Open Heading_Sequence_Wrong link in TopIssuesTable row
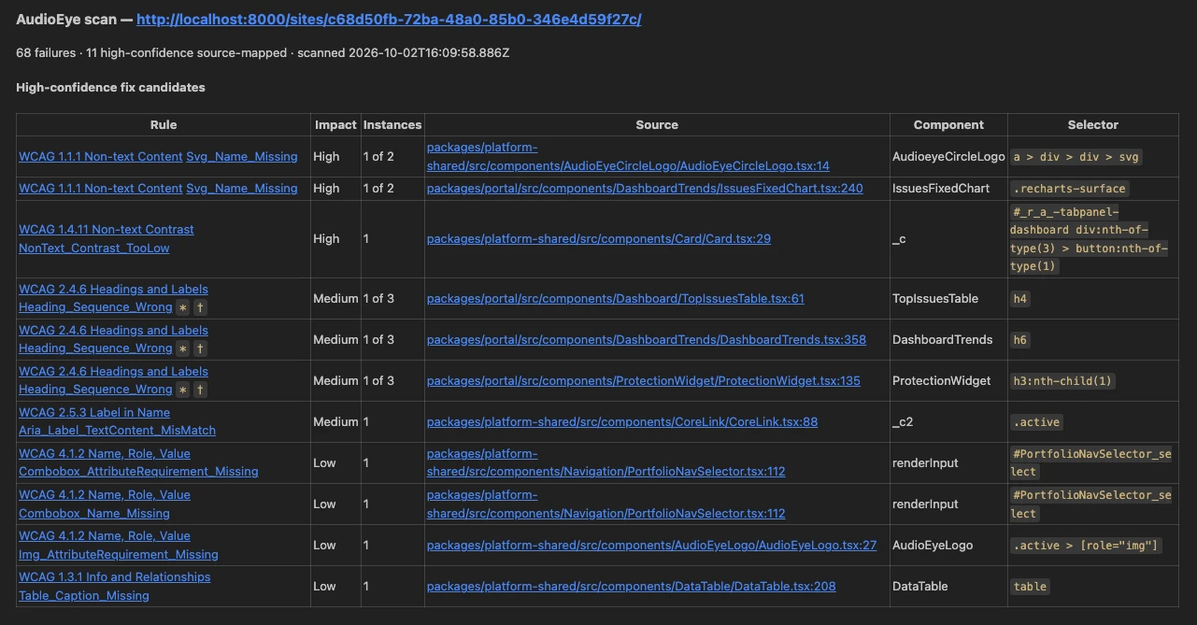The height and width of the screenshot is (625, 1197). click(95, 307)
